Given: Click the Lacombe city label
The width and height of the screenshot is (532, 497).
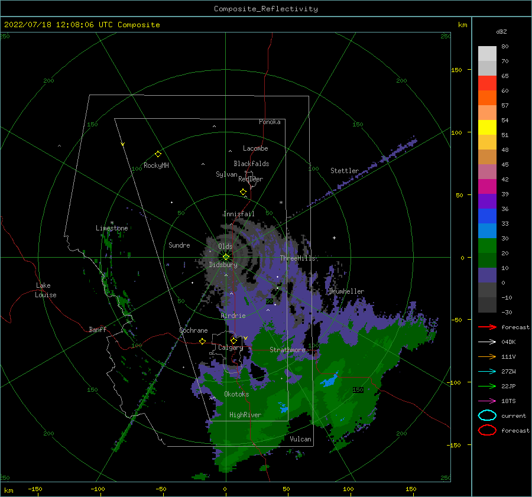Looking at the screenshot, I should [255, 148].
